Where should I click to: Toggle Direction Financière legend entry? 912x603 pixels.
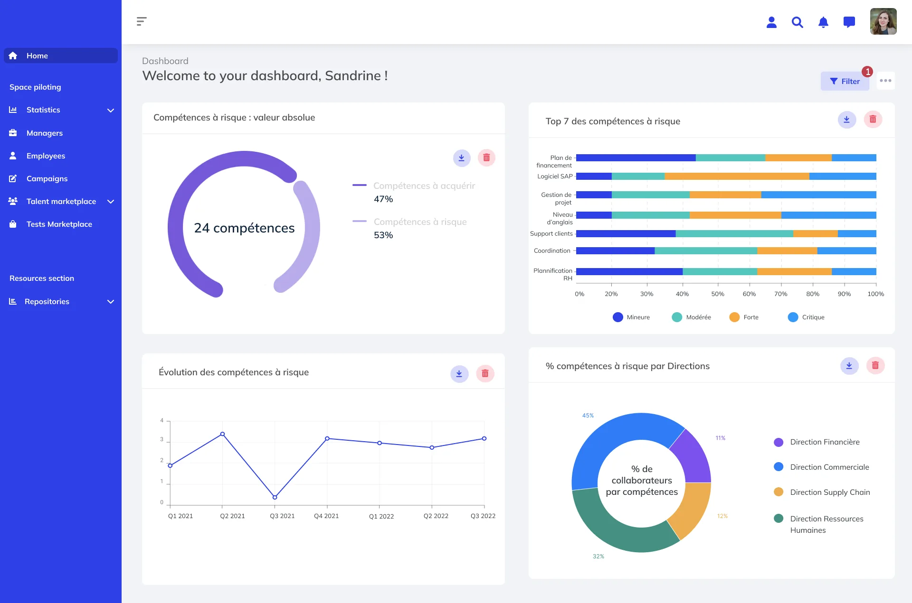[817, 442]
